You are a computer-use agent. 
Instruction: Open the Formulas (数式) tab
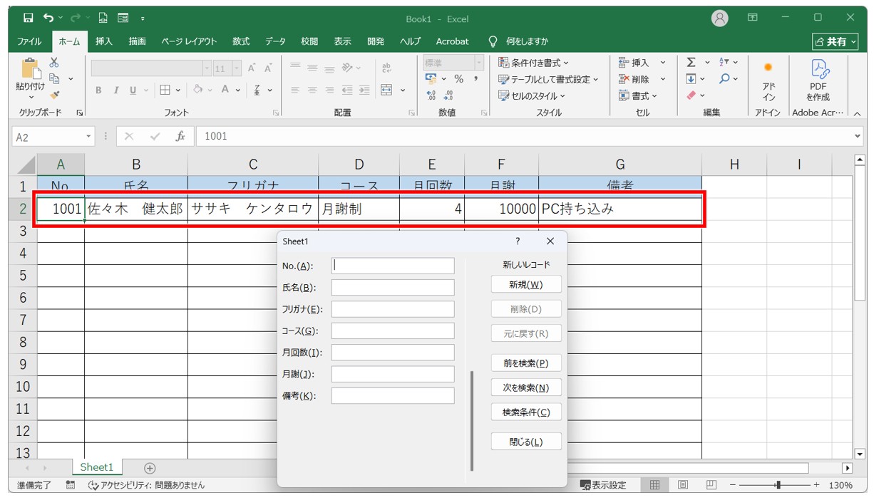[241, 41]
